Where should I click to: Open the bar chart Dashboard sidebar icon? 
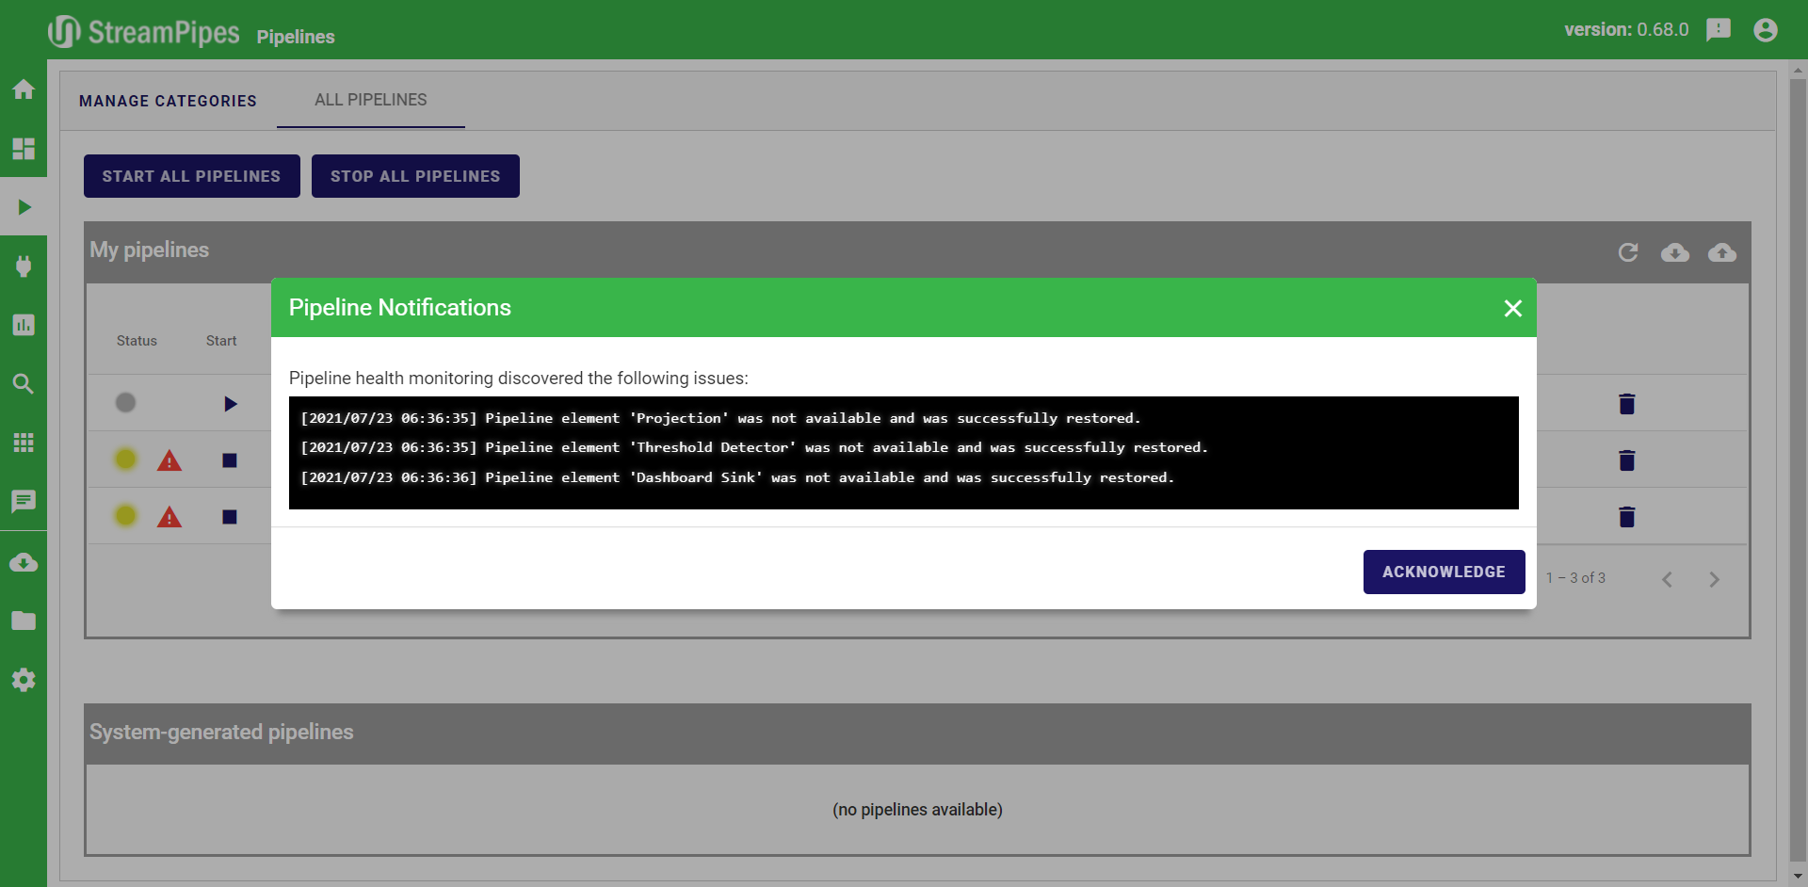(24, 325)
